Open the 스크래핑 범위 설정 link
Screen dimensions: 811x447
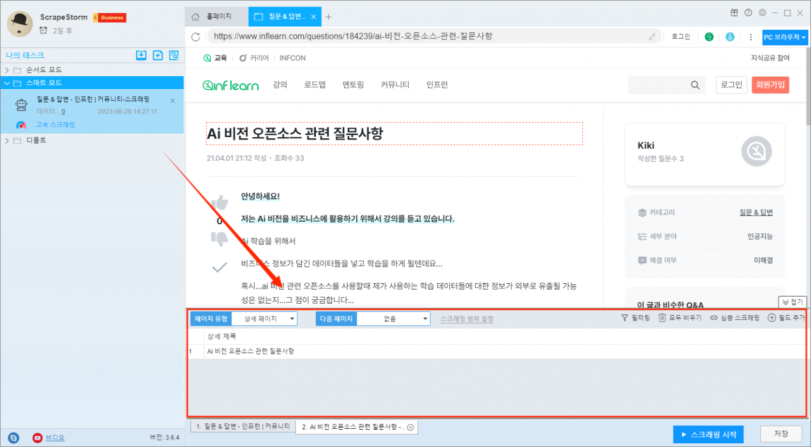467,319
